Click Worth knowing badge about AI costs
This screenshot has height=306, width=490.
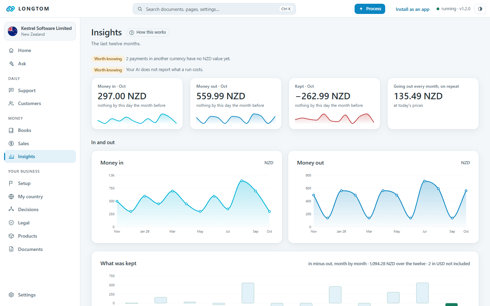point(108,70)
